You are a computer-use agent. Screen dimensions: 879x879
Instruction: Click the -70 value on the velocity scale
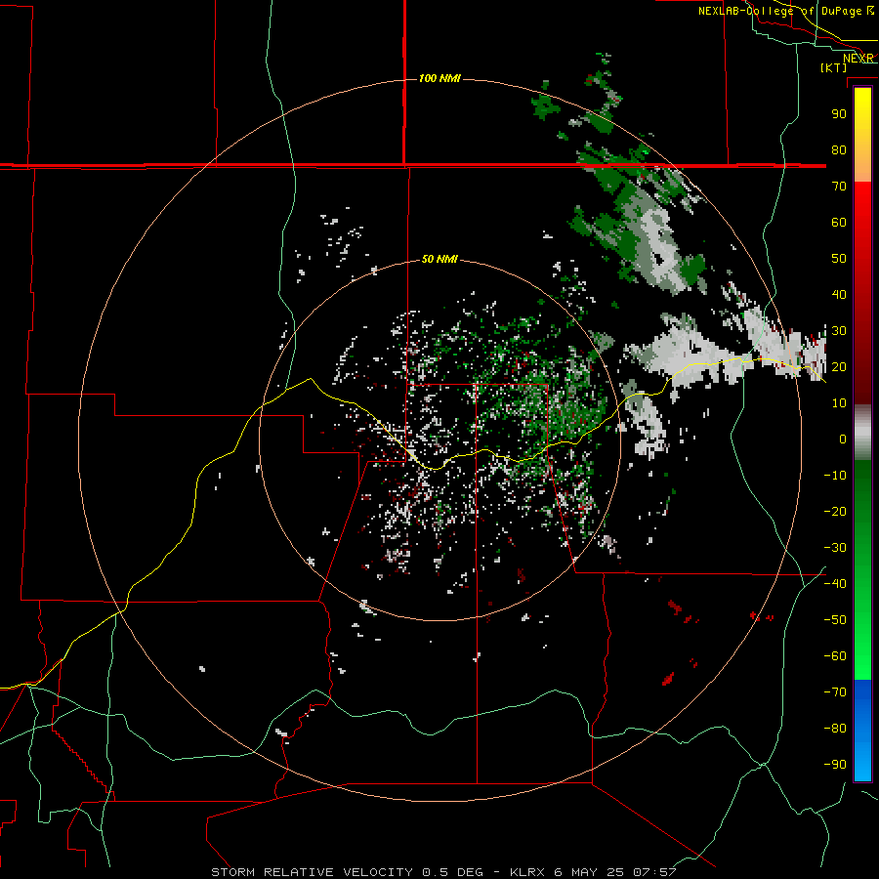835,692
